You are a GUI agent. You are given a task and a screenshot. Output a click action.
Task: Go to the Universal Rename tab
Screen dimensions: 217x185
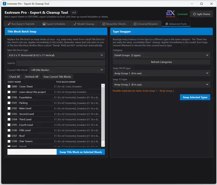tap(145, 24)
